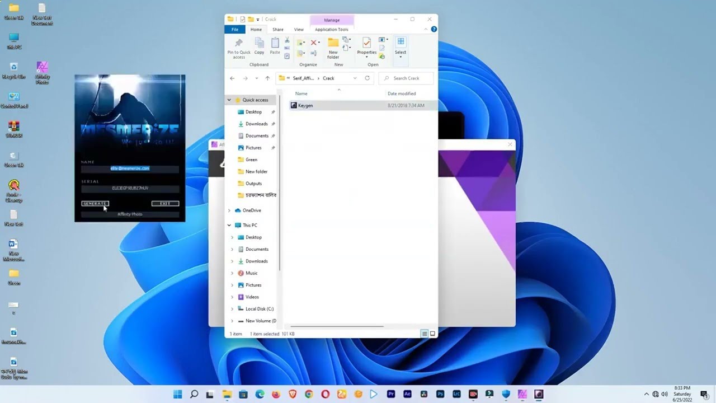Click the Edit icon in Open group
This screenshot has width=716, height=403.
(382, 48)
